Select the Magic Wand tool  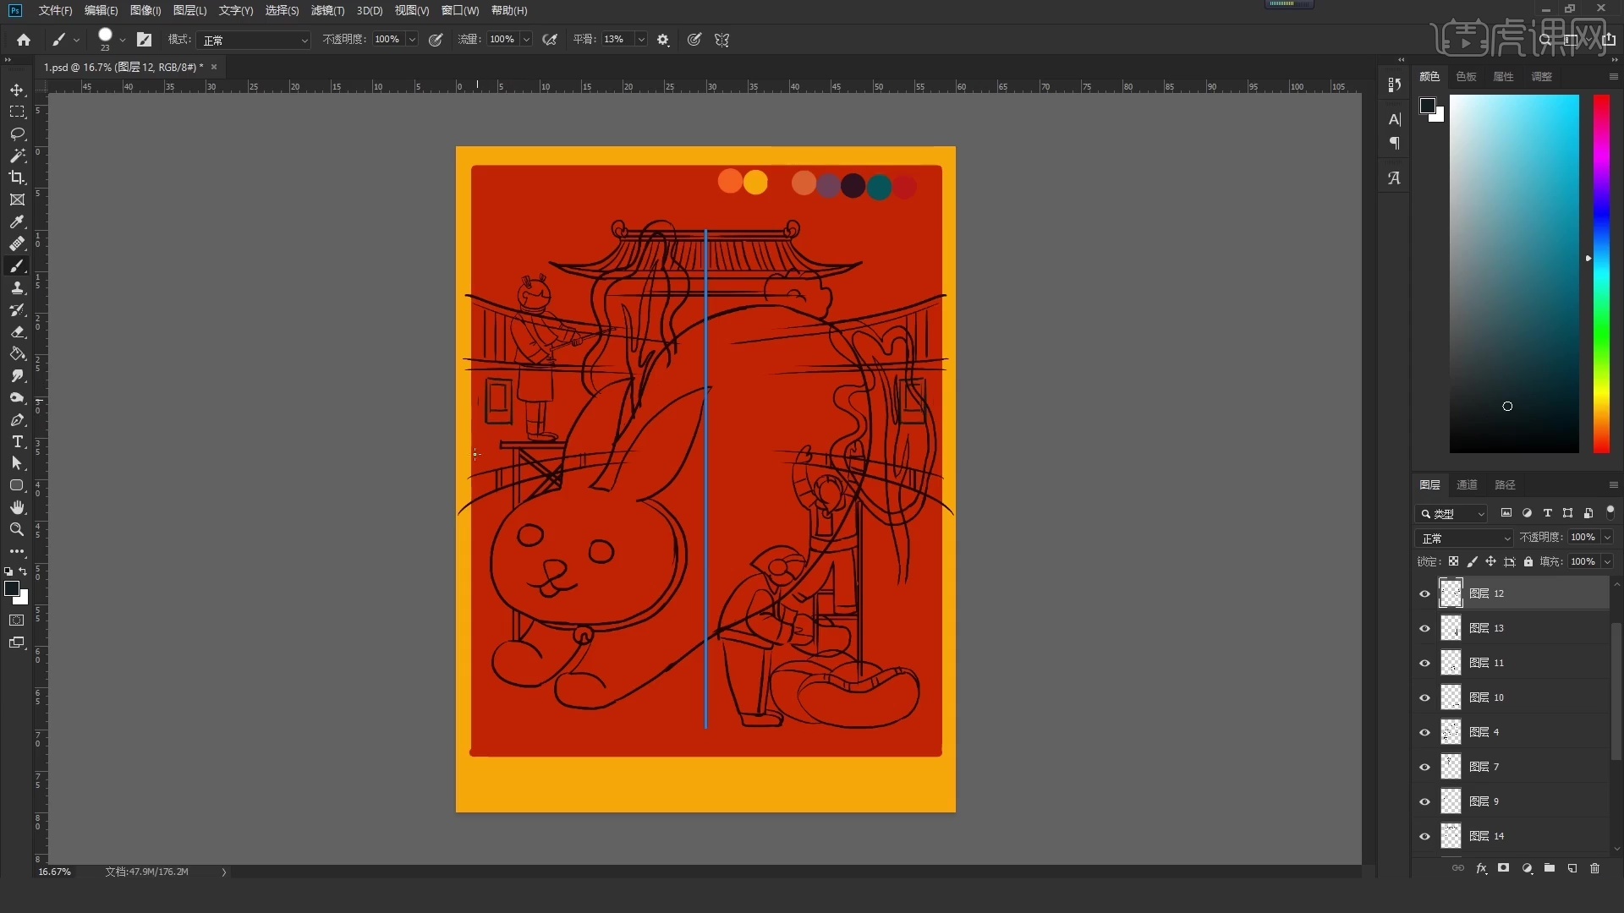point(17,156)
